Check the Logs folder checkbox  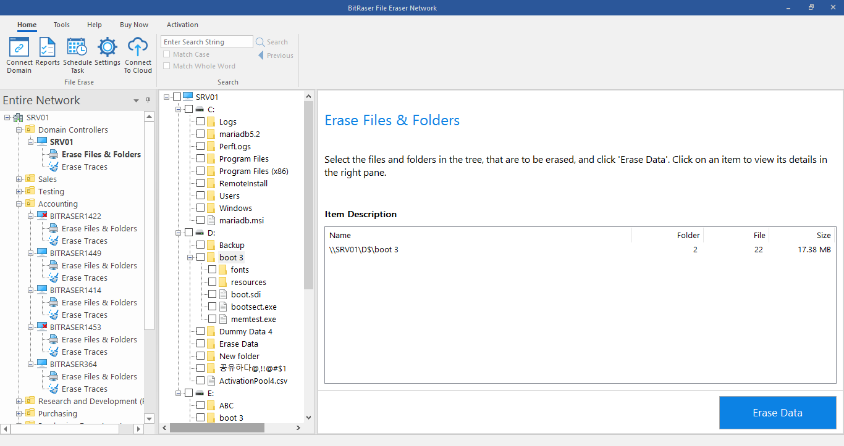coord(200,122)
